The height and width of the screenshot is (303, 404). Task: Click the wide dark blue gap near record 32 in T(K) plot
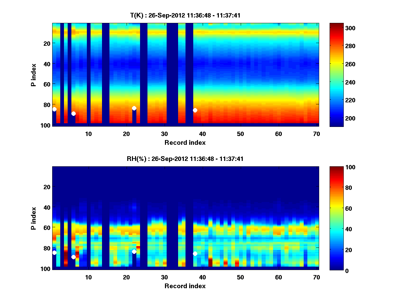[172, 74]
